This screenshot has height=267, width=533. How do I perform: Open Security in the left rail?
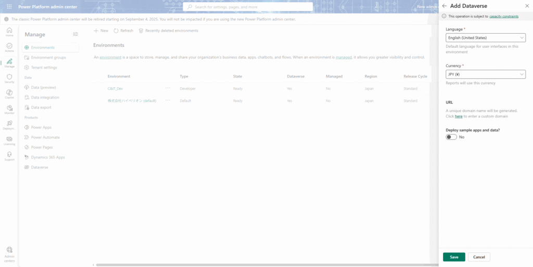pyautogui.click(x=9, y=78)
